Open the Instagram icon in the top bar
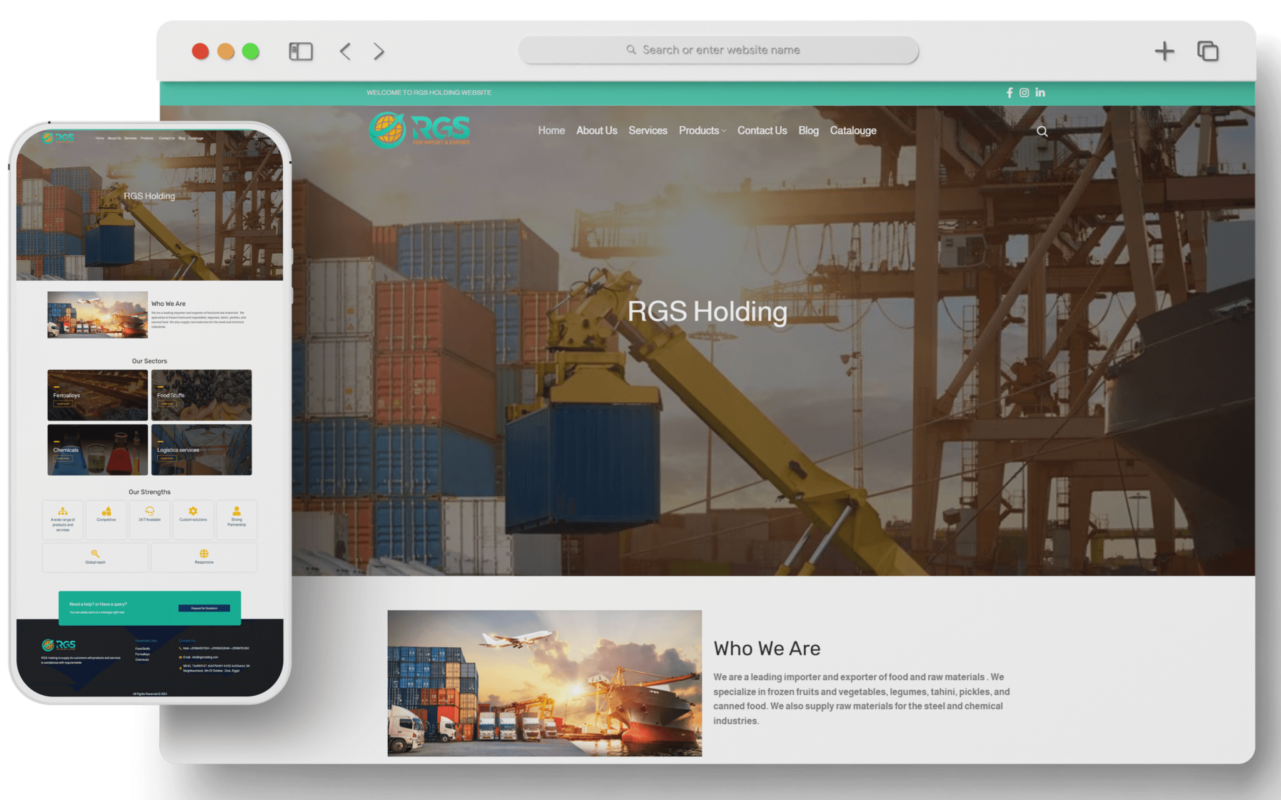1281x800 pixels. click(1024, 92)
